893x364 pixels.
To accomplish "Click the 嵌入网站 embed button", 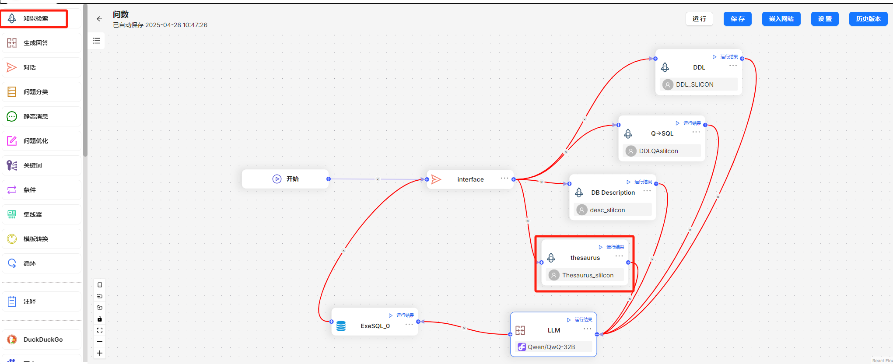I will (781, 19).
